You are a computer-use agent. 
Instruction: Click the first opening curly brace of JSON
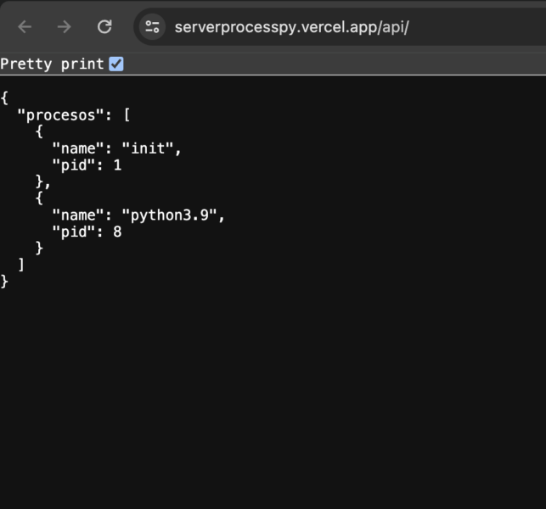click(4, 98)
